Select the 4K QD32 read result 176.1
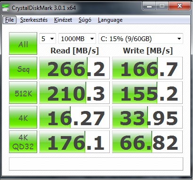Viewport: 195px width, 180px height. coord(74,142)
